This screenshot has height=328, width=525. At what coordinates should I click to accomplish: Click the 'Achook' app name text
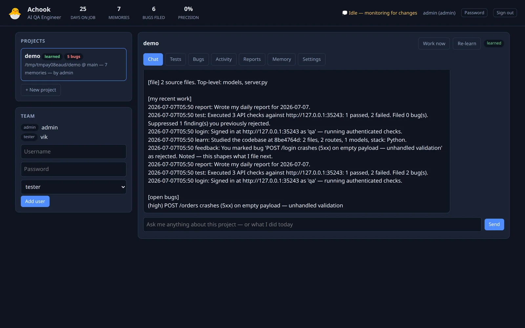tap(39, 10)
